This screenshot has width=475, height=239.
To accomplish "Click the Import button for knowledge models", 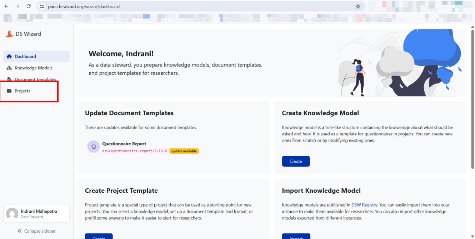I will [296, 236].
